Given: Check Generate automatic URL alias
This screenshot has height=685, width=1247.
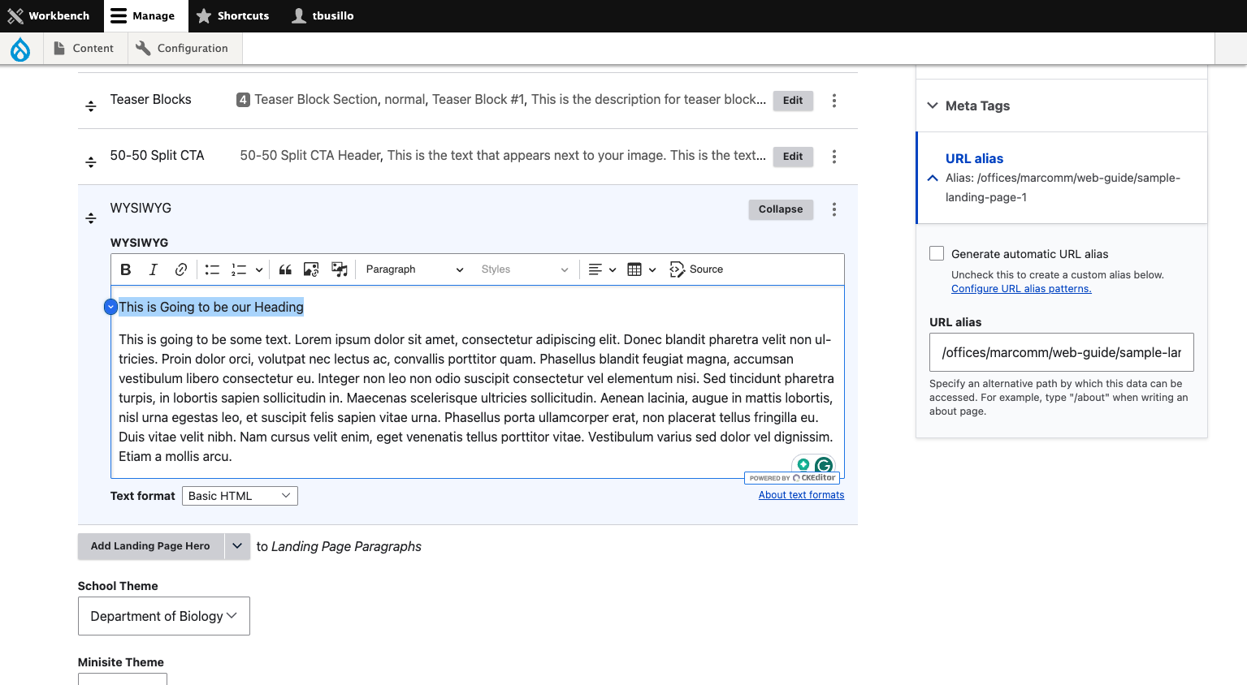Looking at the screenshot, I should tap(937, 253).
